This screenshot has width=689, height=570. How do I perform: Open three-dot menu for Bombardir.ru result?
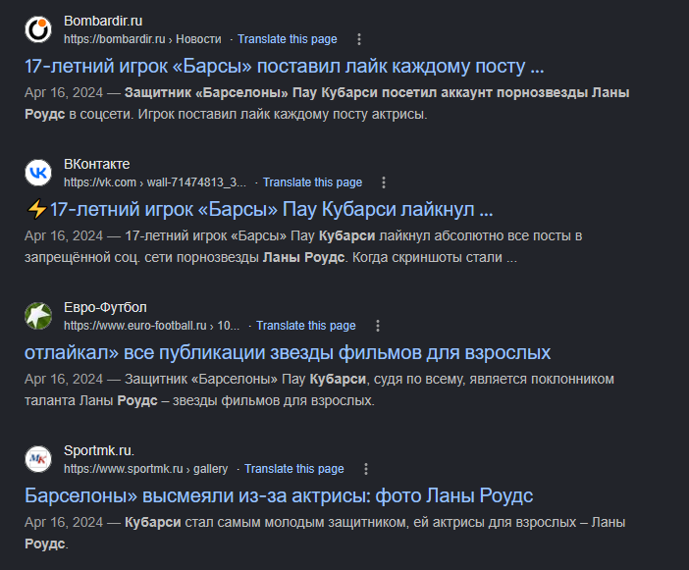tap(359, 39)
